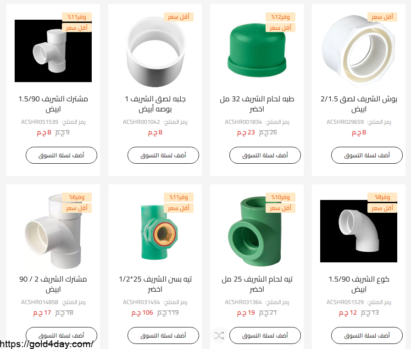Open the white coupling sleeve product image
The height and width of the screenshot is (349, 411).
coord(155,51)
